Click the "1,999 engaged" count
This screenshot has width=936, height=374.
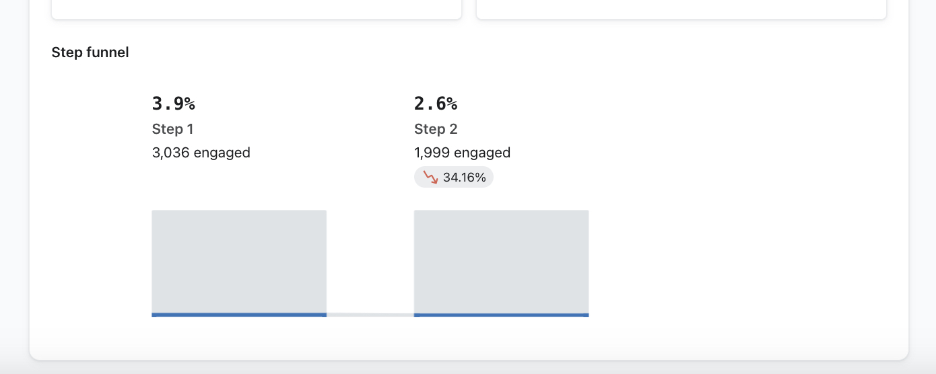coord(462,153)
